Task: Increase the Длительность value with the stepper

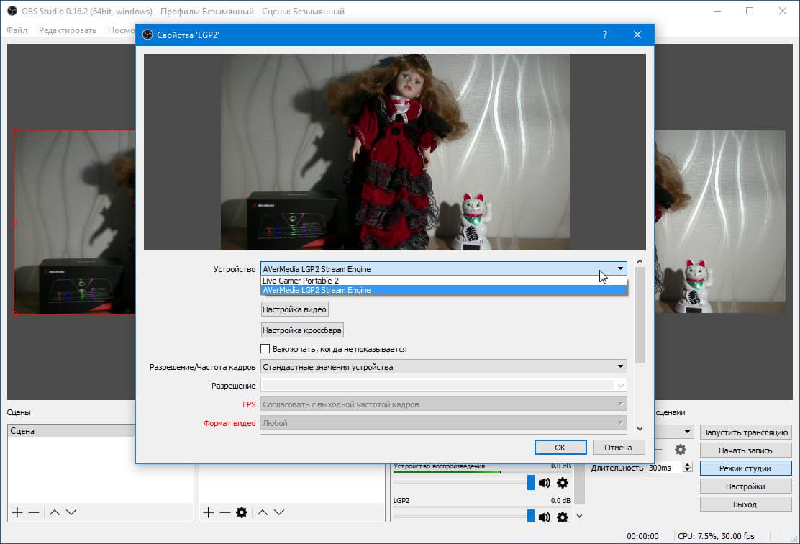Action: [688, 465]
